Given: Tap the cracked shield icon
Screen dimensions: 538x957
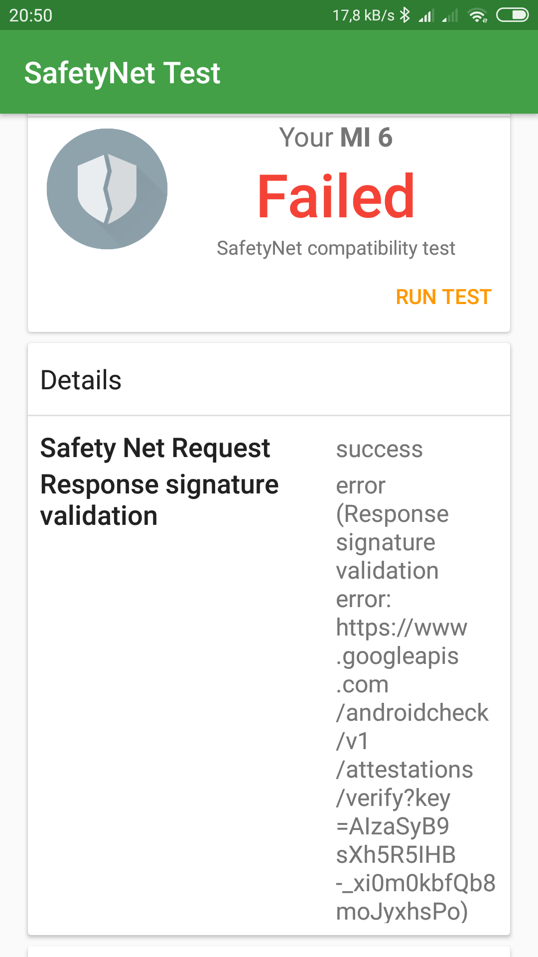Looking at the screenshot, I should tap(107, 189).
